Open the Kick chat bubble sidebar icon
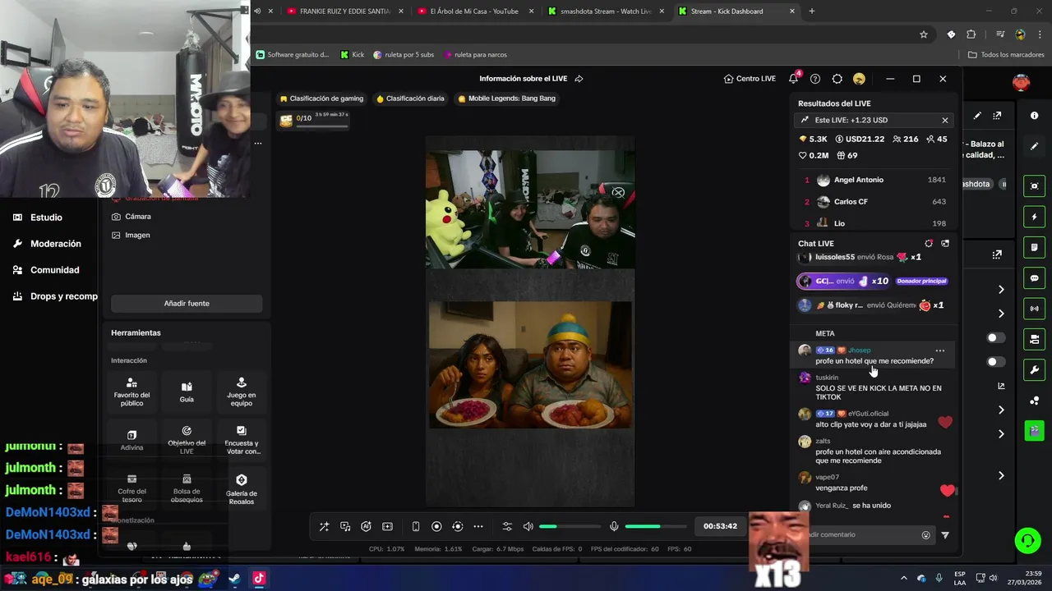The width and height of the screenshot is (1052, 591). [x=1034, y=278]
